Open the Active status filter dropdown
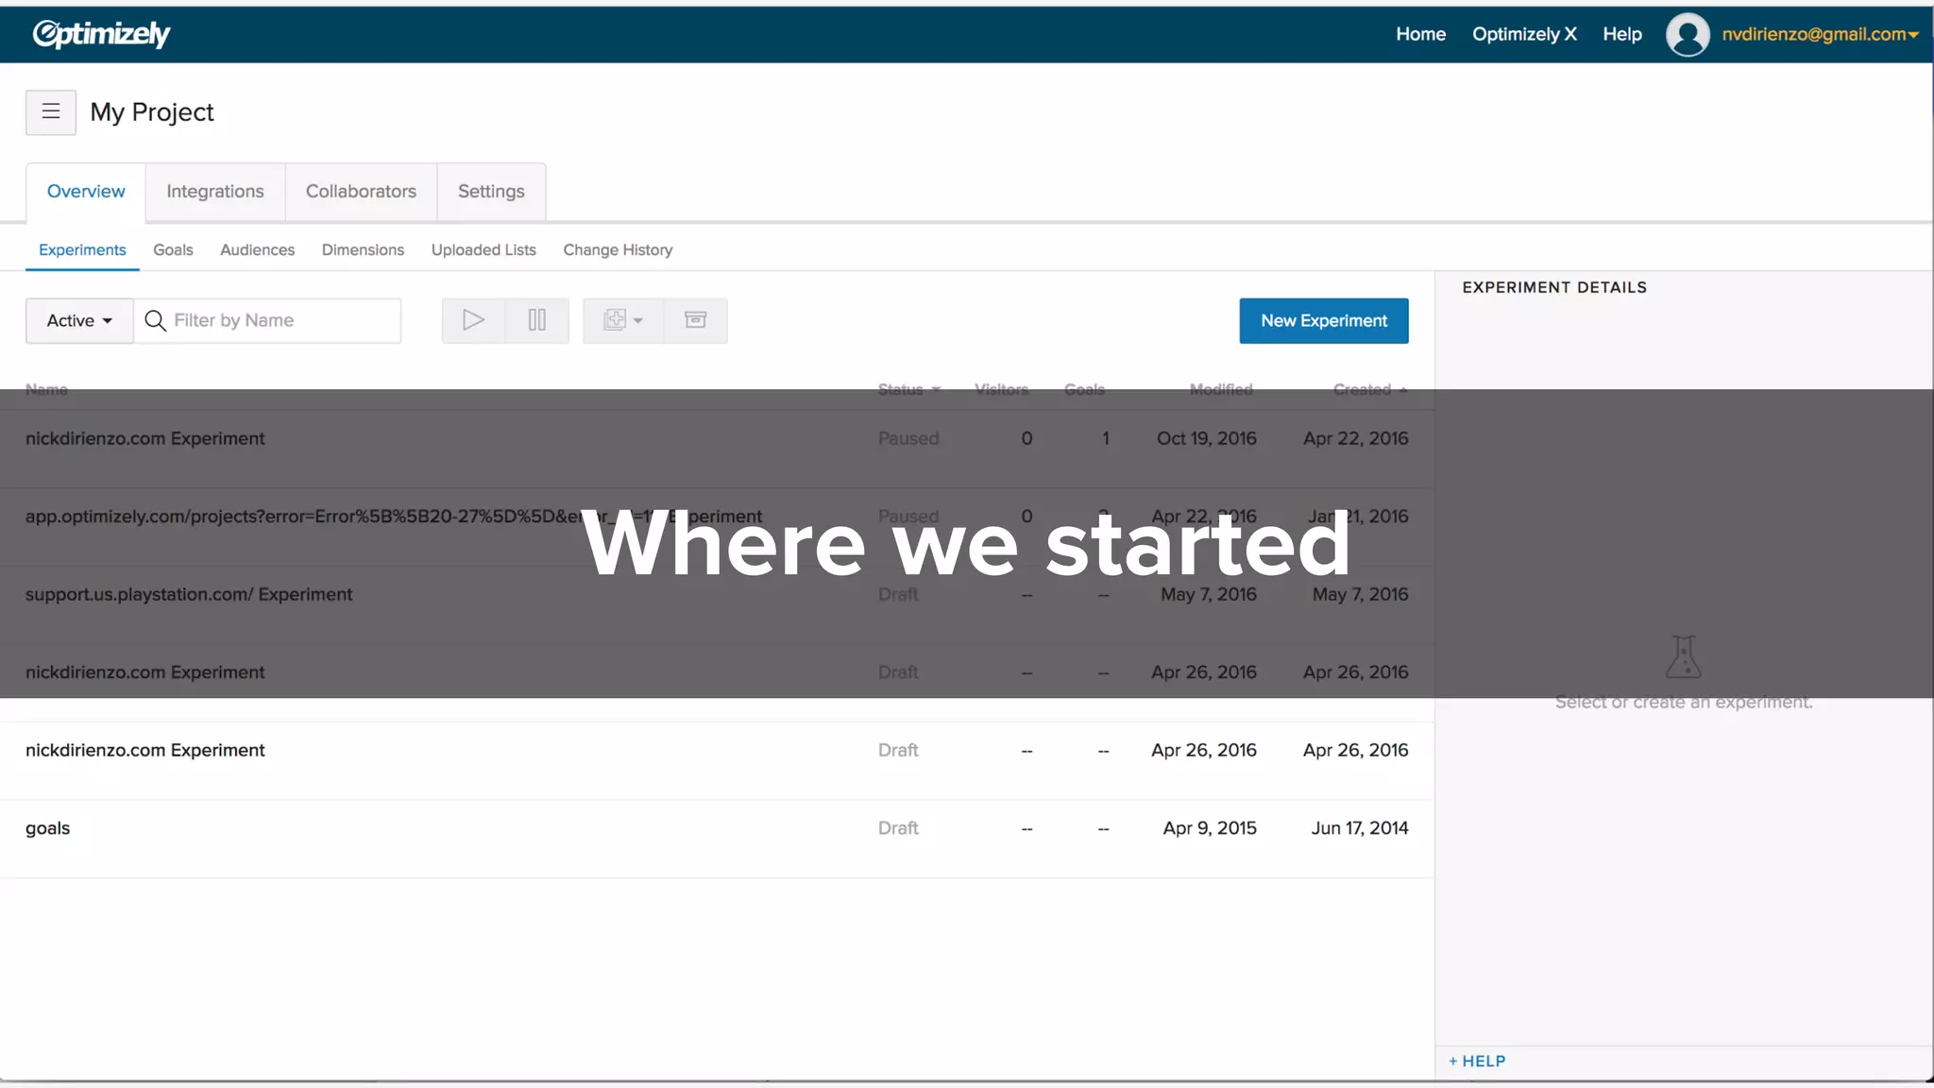This screenshot has width=1934, height=1088. coord(79,321)
